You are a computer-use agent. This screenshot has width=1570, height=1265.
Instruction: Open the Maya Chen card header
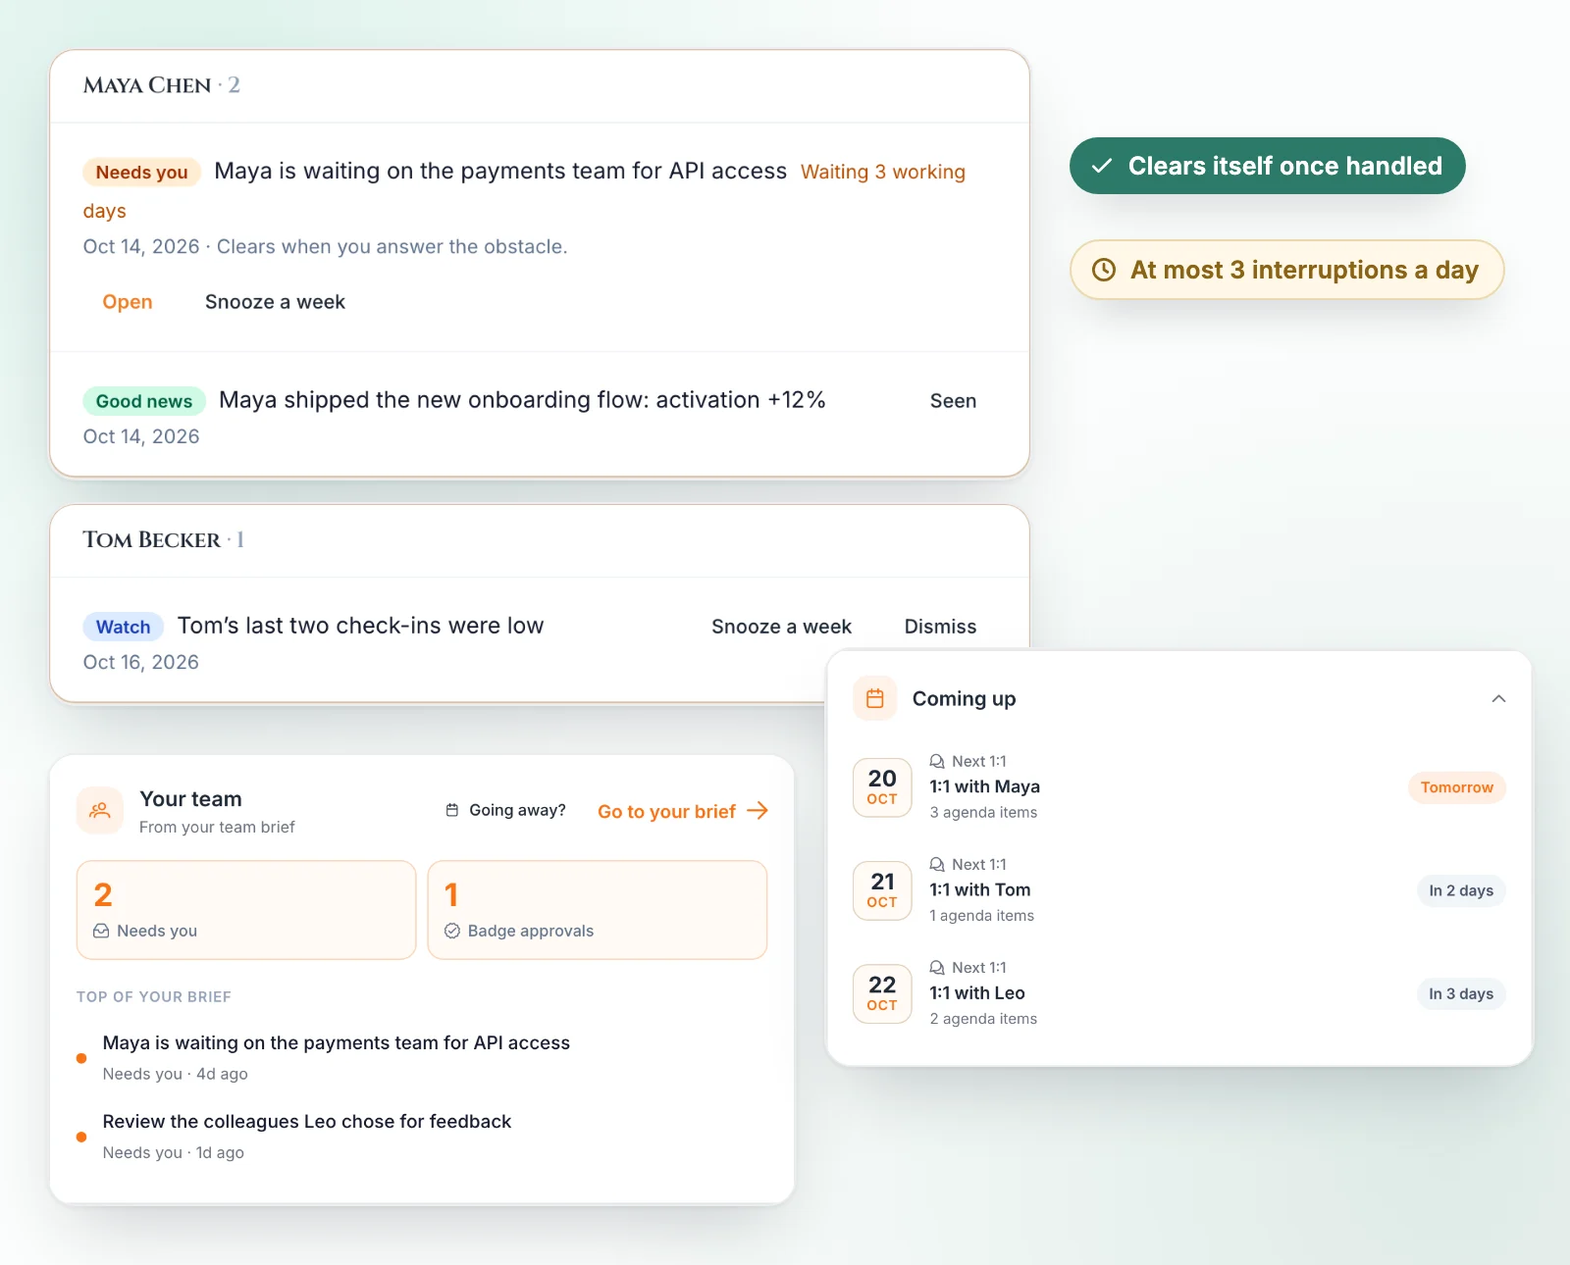tap(540, 86)
